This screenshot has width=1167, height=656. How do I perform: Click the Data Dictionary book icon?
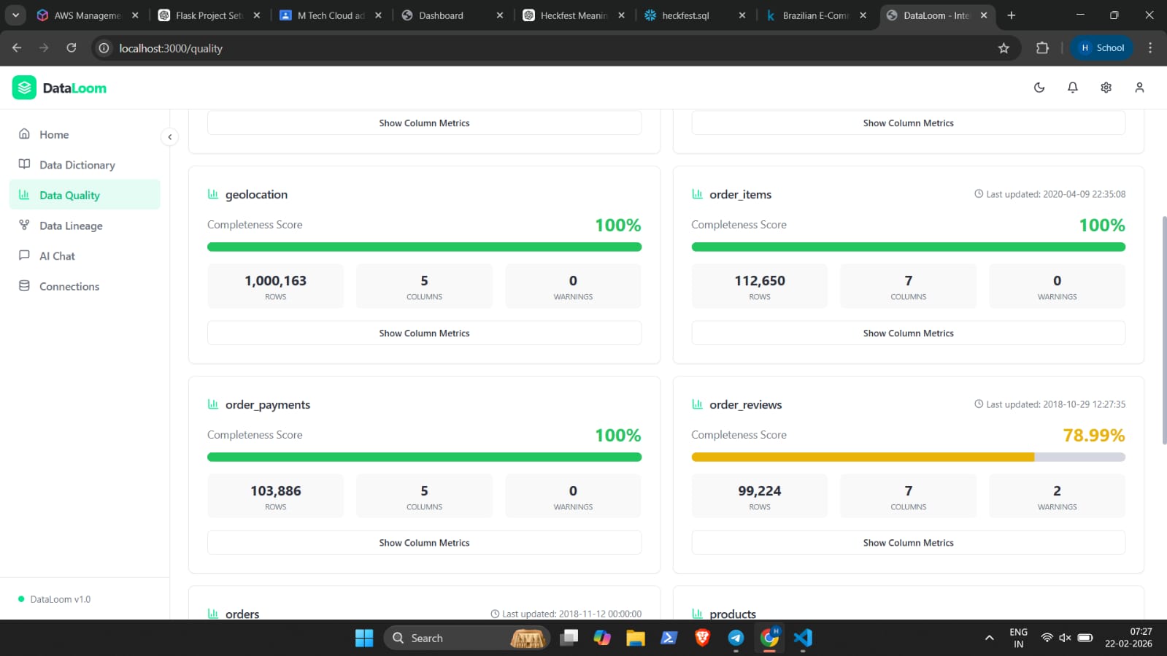click(24, 164)
